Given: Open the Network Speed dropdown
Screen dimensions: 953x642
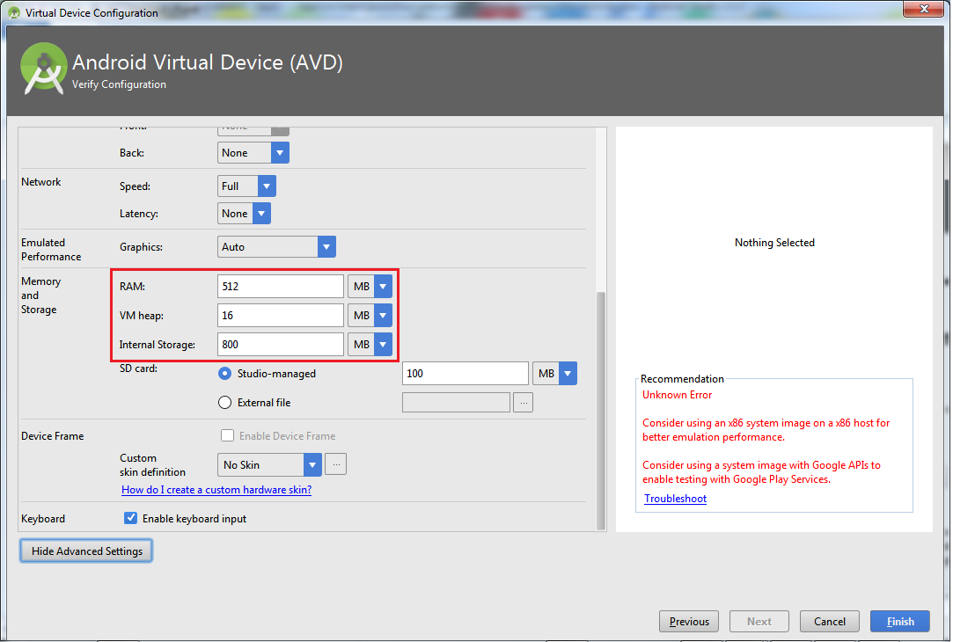Looking at the screenshot, I should coord(246,186).
